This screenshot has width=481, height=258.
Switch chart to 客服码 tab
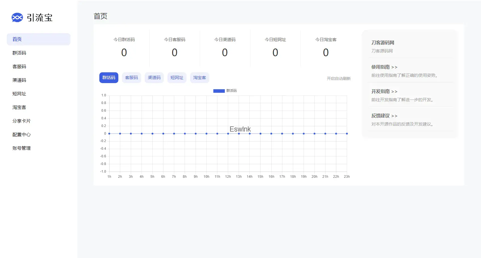[131, 78]
